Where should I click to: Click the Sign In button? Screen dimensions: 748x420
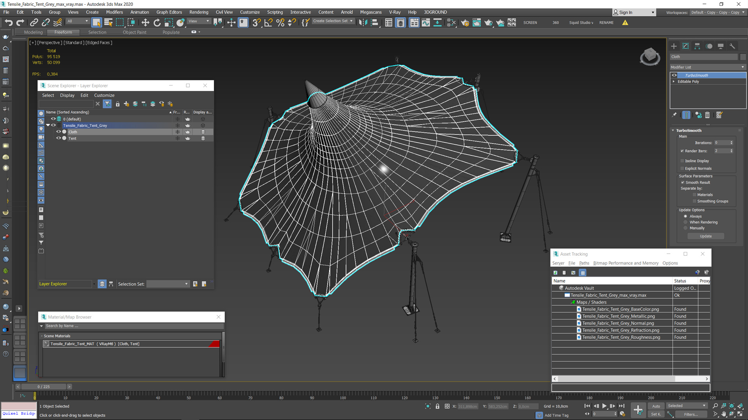(x=634, y=12)
